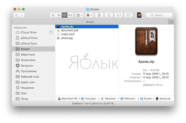
Task: Click the Поиск search field
Action: (159, 15)
